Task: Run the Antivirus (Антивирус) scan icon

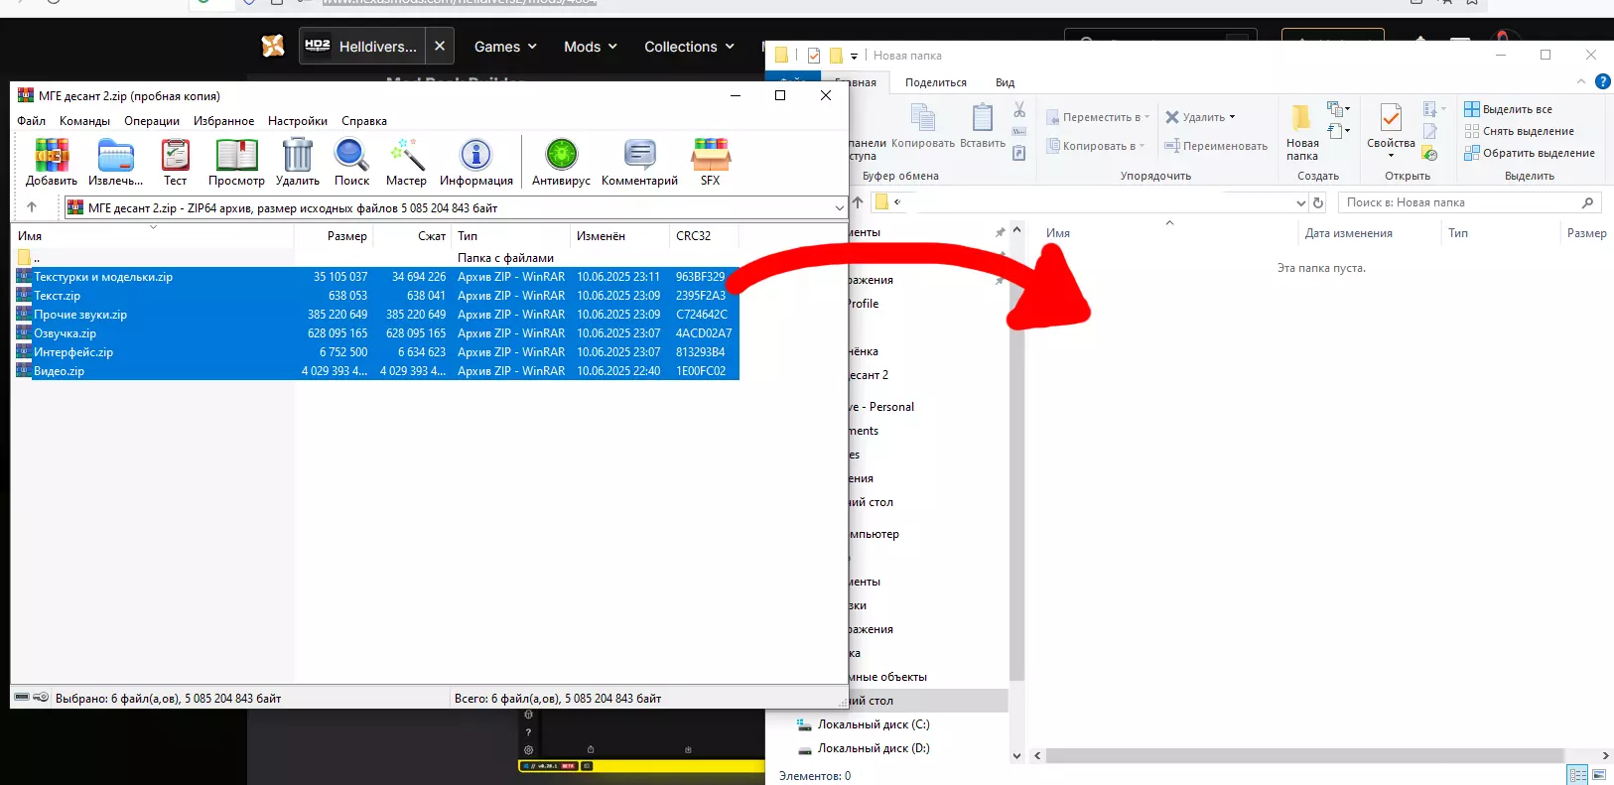Action: tap(561, 157)
